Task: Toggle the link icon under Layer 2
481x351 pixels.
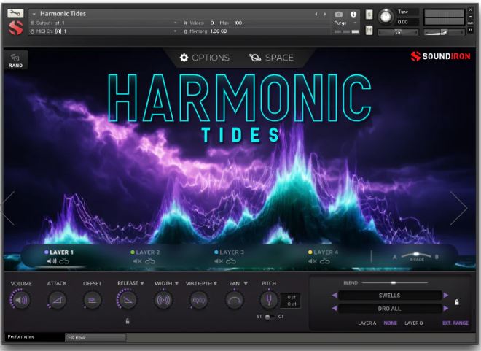Action: 150,261
